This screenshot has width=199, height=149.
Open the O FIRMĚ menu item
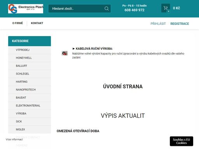click(x=17, y=23)
